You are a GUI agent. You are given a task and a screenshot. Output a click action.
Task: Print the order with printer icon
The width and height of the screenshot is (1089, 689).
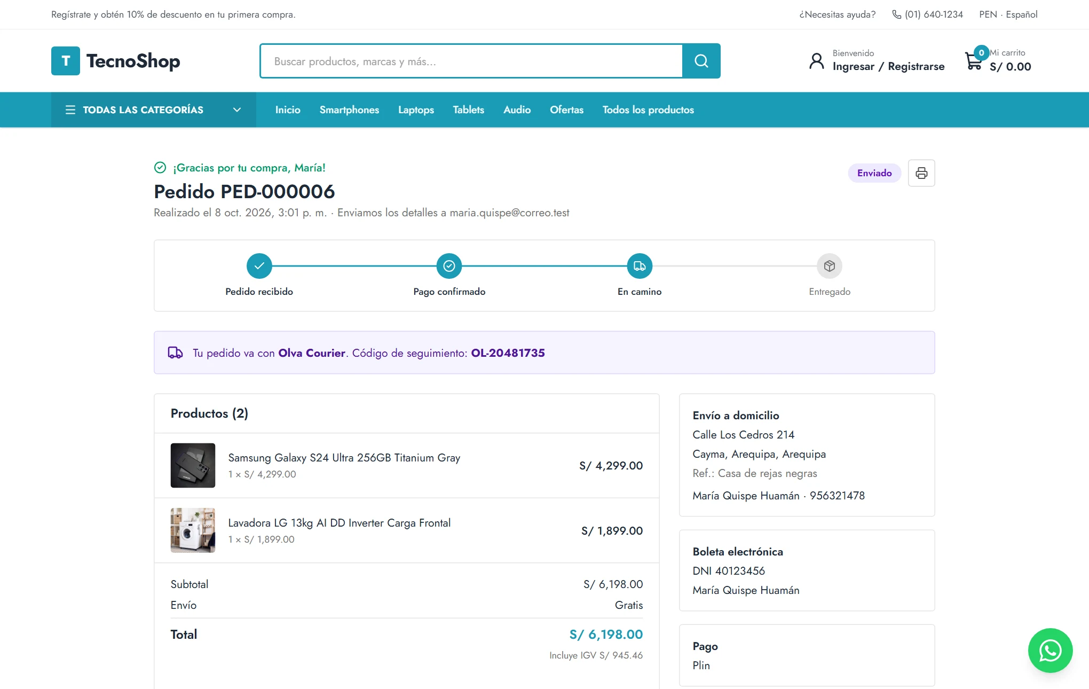[x=921, y=173]
